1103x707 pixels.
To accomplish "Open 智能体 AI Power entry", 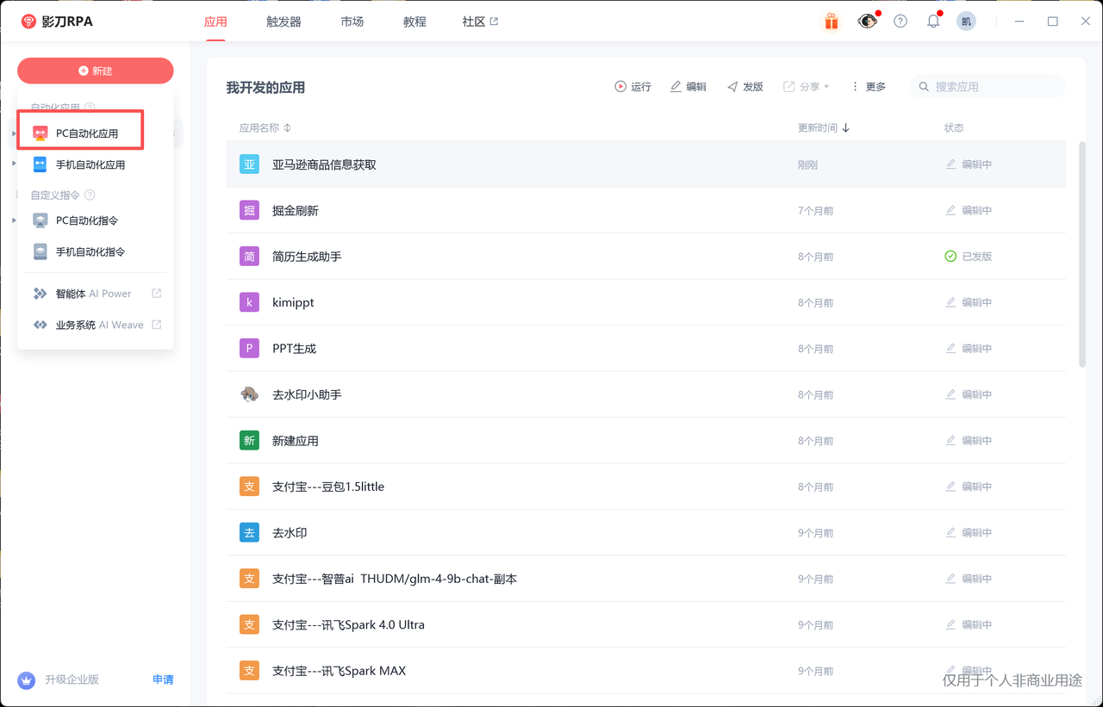I will [95, 294].
